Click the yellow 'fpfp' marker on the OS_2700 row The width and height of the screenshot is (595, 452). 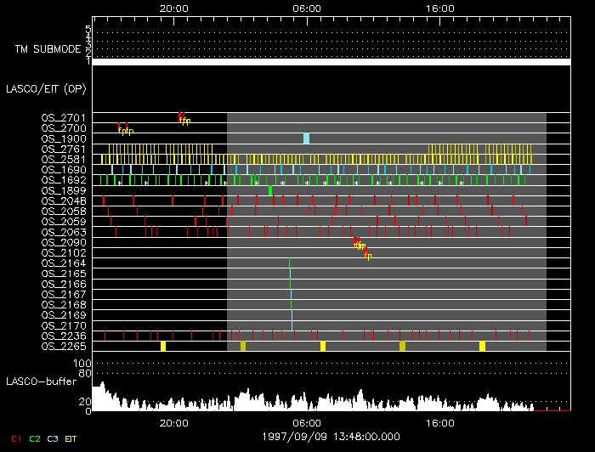coord(126,130)
